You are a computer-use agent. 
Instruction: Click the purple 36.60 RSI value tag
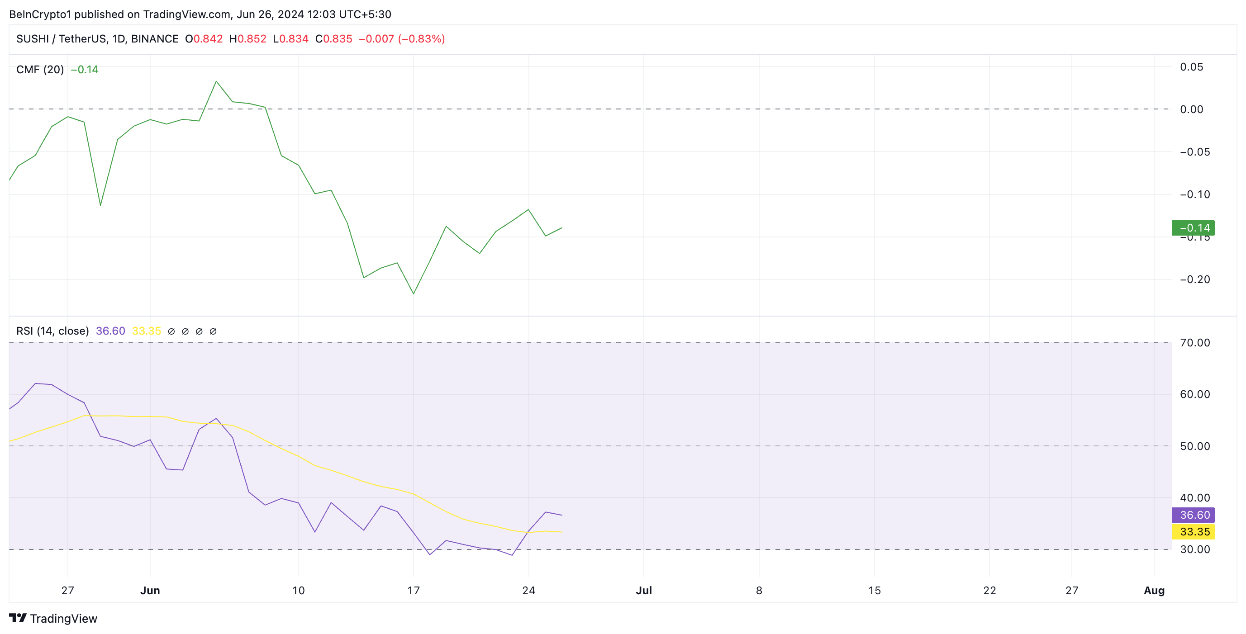1193,515
